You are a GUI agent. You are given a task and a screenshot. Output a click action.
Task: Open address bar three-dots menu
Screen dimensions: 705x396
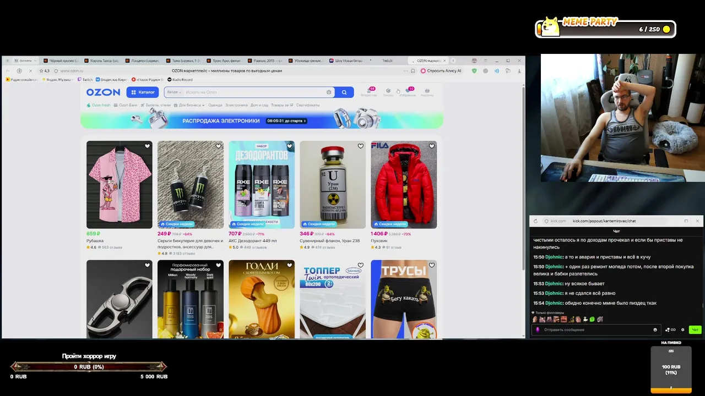click(405, 71)
